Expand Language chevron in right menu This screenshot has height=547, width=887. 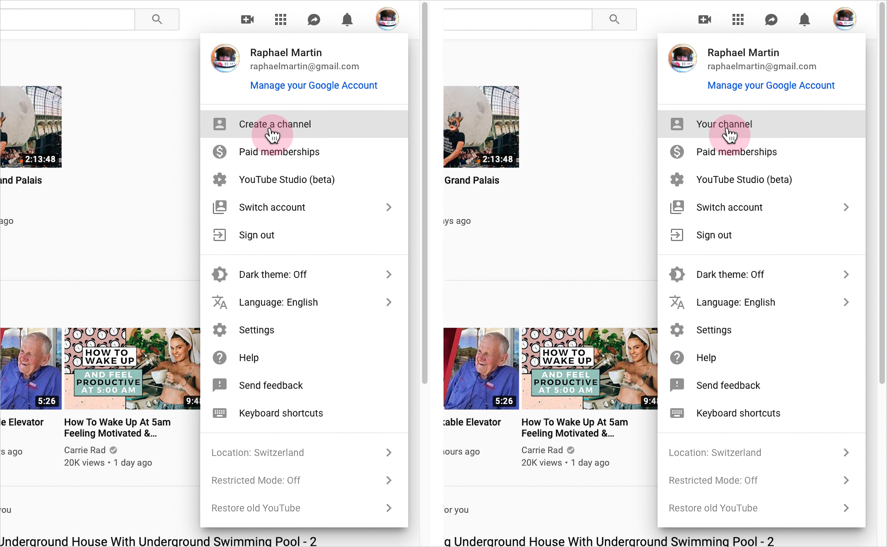click(846, 302)
